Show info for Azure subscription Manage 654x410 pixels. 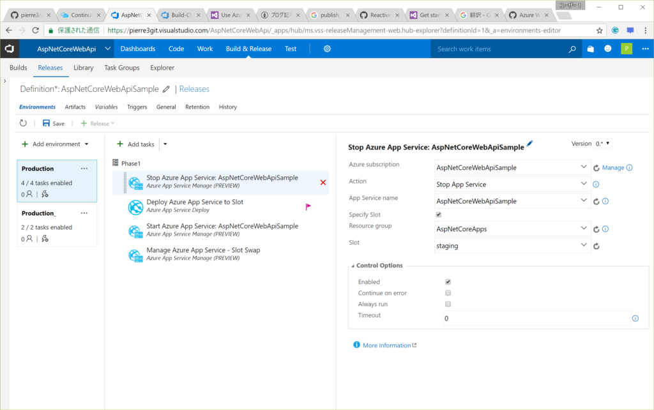[x=629, y=168]
